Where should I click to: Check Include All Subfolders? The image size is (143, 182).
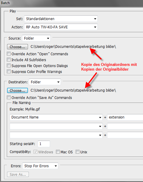click(x=9, y=60)
